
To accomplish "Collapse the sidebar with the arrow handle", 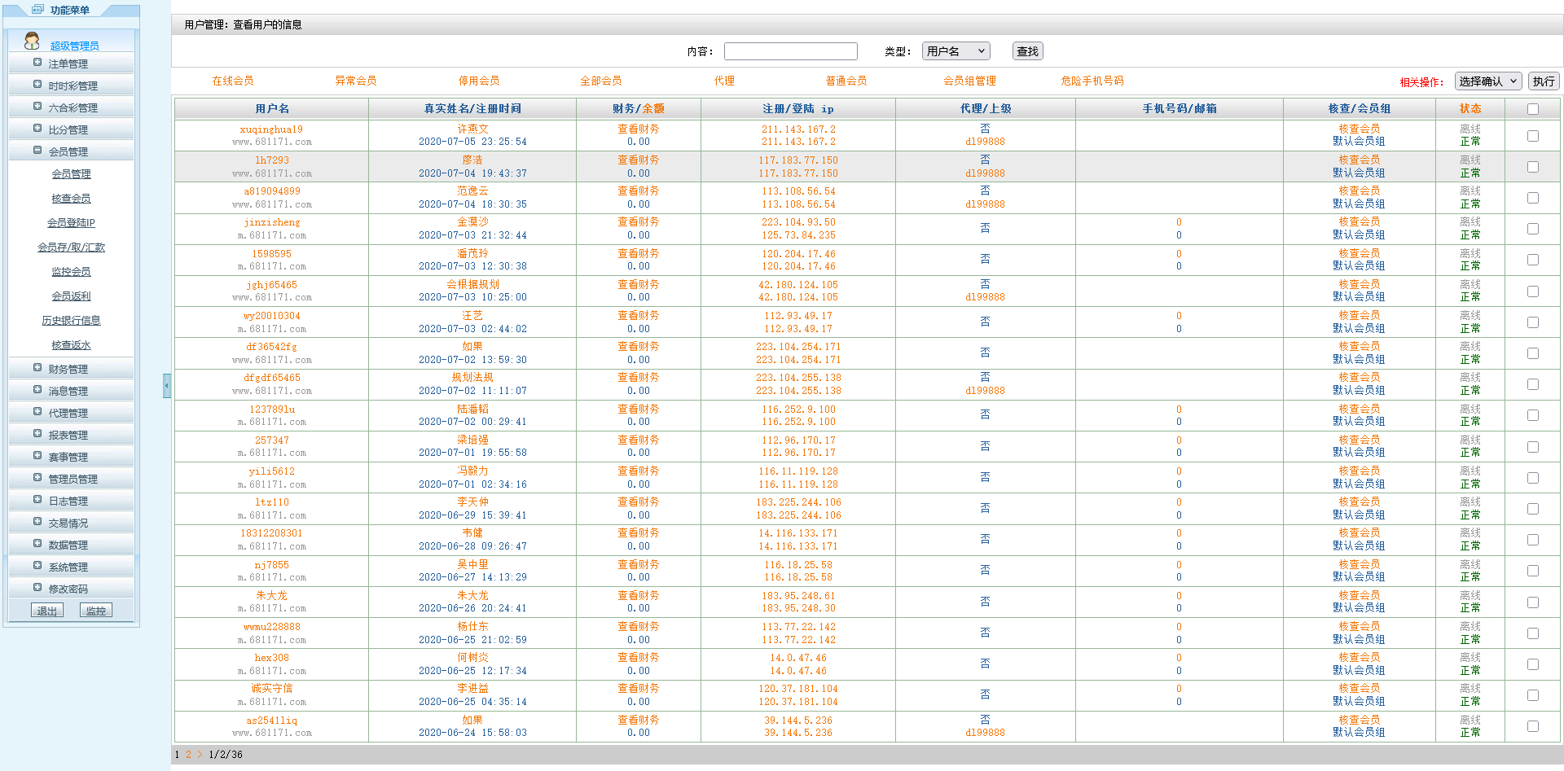I will tap(167, 385).
